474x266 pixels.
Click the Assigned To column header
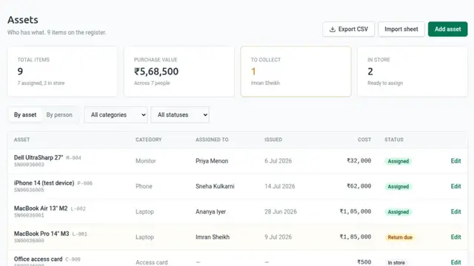pos(212,140)
